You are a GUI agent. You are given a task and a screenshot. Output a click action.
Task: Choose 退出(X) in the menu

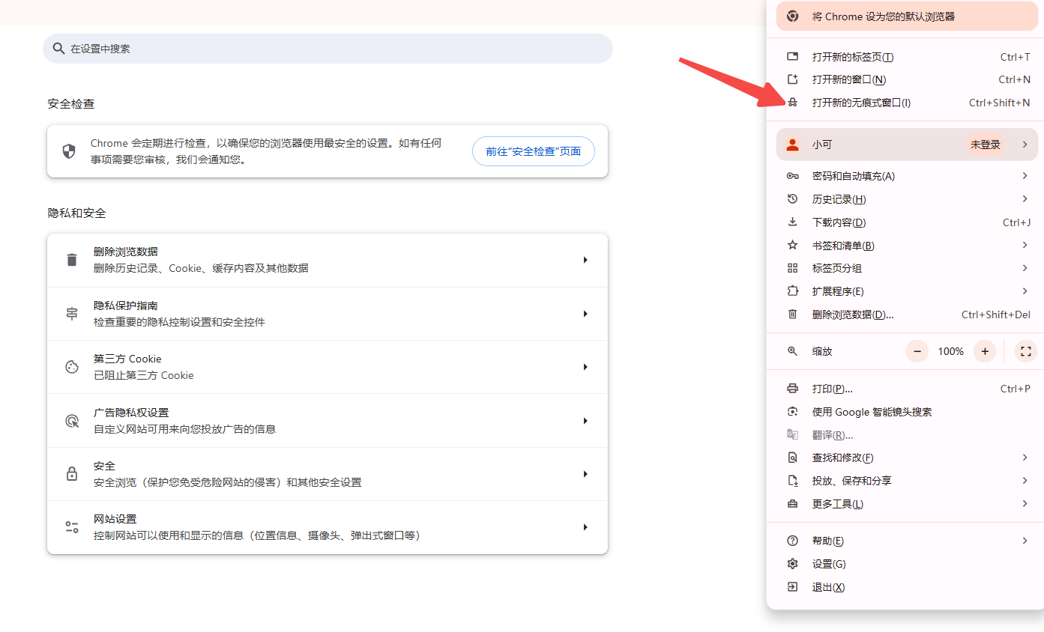[905, 587]
